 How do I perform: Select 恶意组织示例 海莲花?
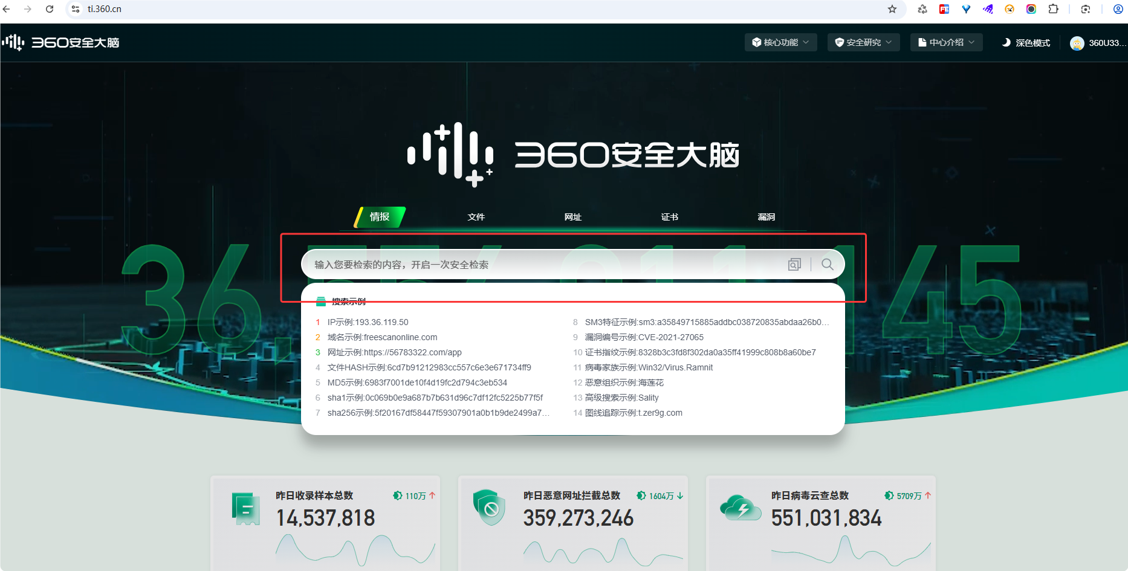tap(624, 382)
